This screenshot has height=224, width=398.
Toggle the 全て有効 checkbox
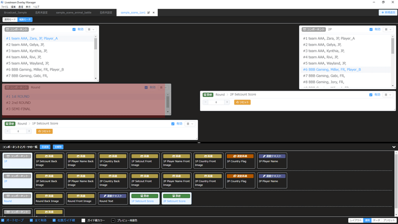pos(31,220)
